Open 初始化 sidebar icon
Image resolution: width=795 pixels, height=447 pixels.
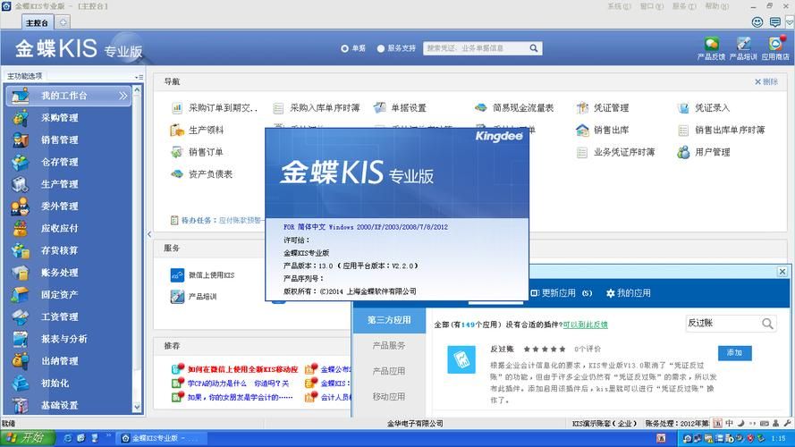[21, 384]
